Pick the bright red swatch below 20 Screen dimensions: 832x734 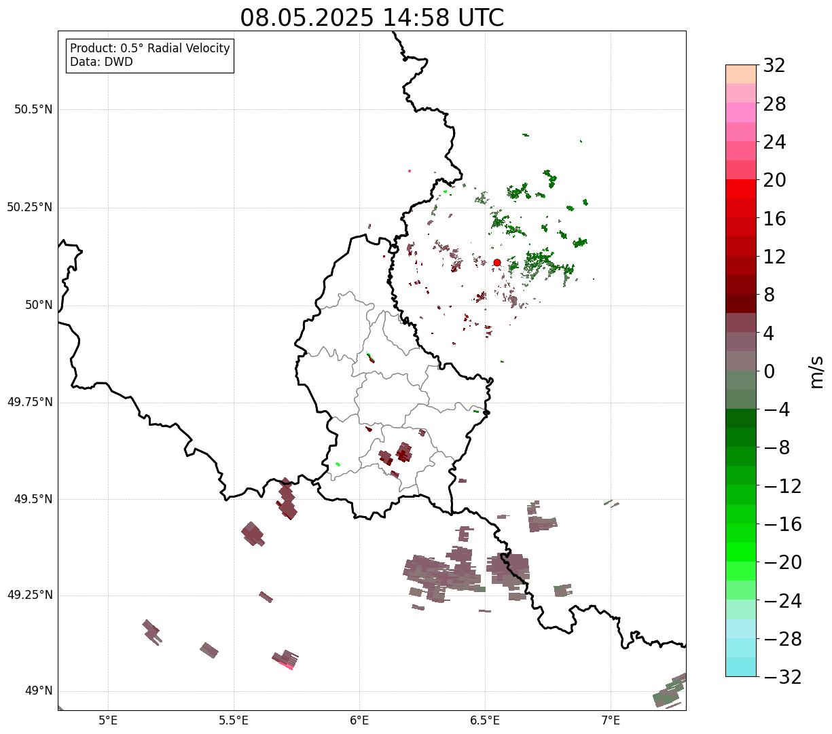point(741,189)
